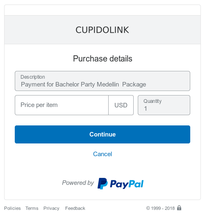Click the Quantity field showing 1
This screenshot has height=216, width=205.
point(164,105)
